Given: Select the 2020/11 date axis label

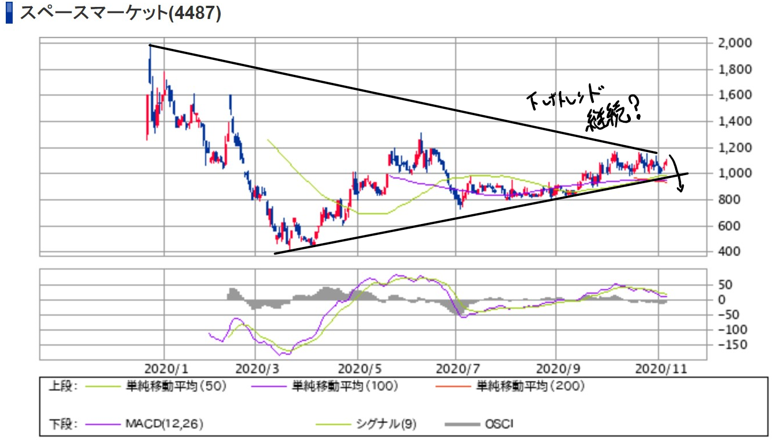Looking at the screenshot, I should click(x=661, y=367).
